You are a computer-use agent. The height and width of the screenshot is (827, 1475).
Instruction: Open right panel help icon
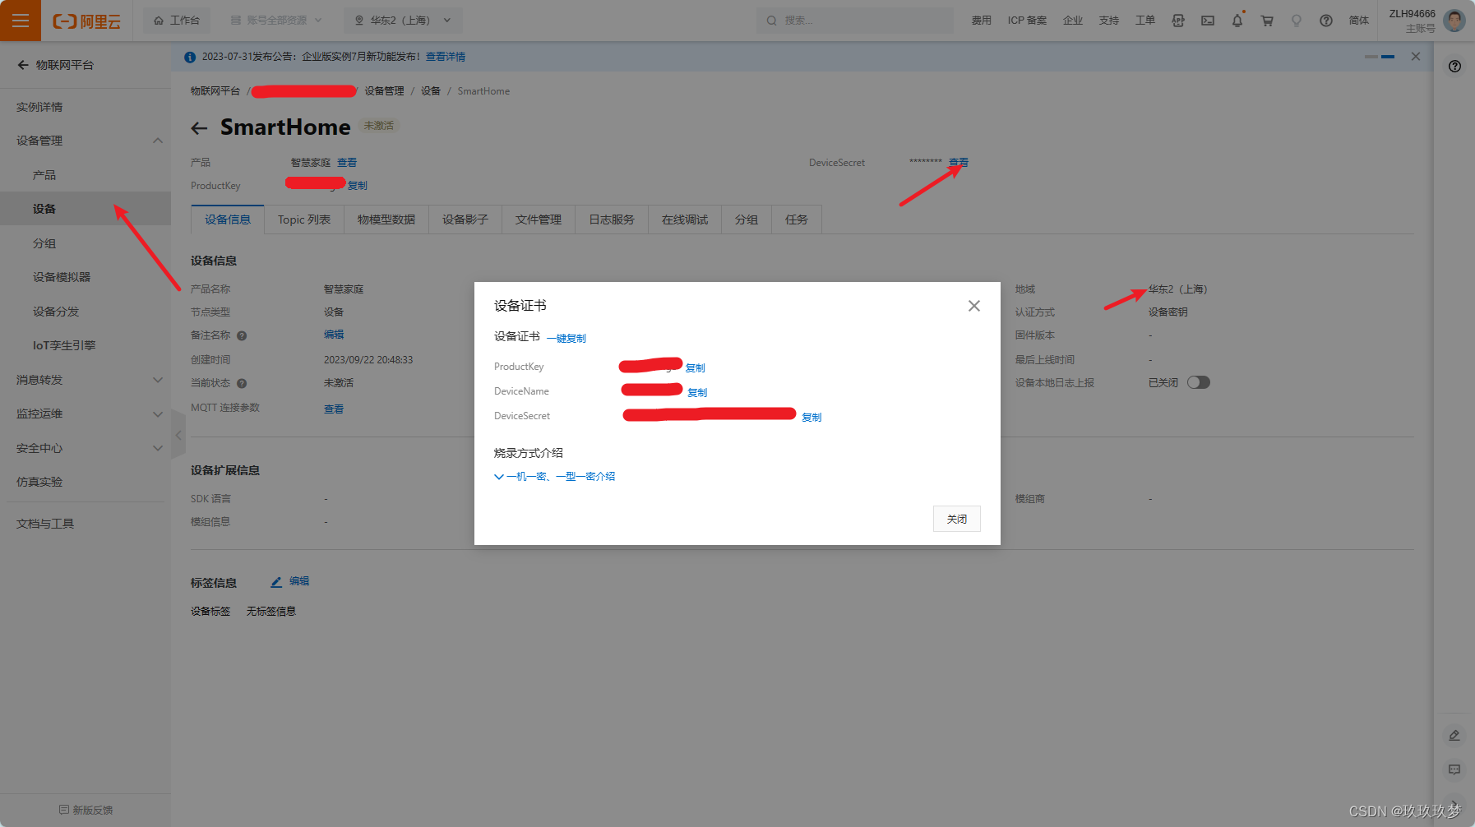tap(1455, 67)
